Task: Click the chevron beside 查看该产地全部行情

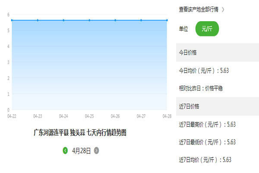Action: tap(223, 9)
